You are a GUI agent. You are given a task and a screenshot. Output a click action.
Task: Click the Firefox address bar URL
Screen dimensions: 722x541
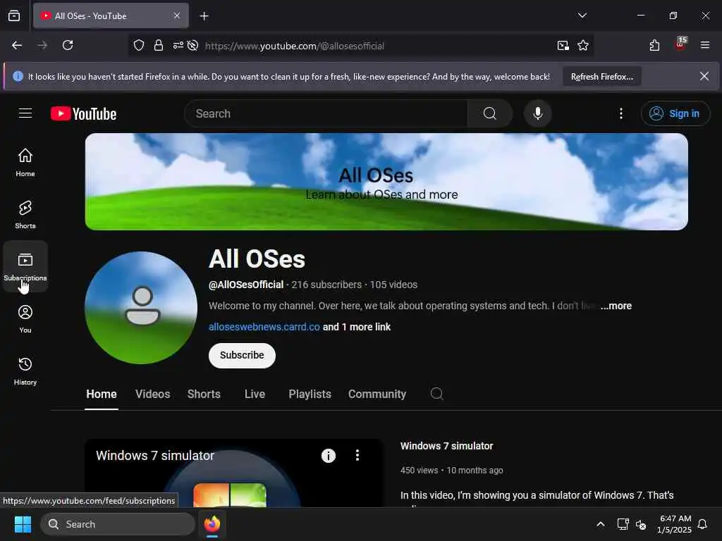point(295,46)
